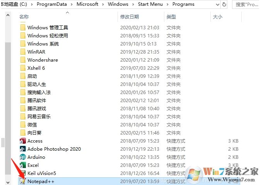Screen dimensions: 261x185
Task: Click the 3 KB size of Access
Action: coord(233,141)
